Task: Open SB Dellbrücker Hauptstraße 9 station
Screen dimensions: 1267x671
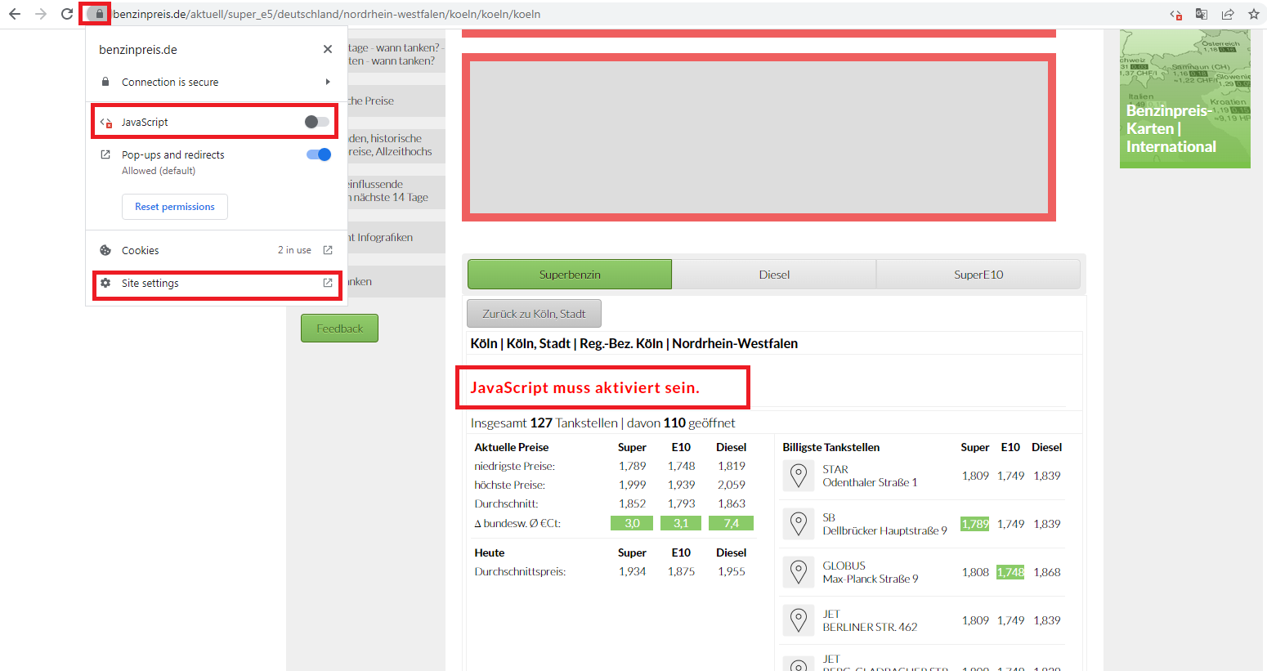Action: (x=884, y=524)
